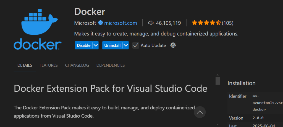
Task: Click the Docker Extension Pack heading
Action: [111, 88]
